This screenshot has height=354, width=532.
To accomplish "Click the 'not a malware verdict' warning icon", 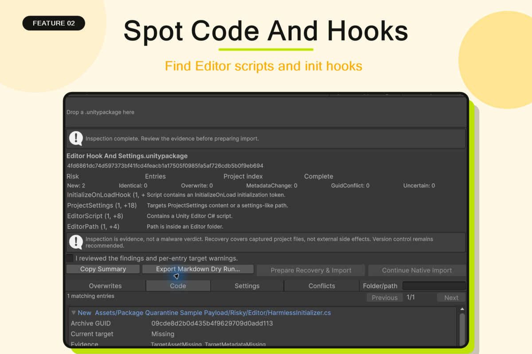I will pos(76,242).
